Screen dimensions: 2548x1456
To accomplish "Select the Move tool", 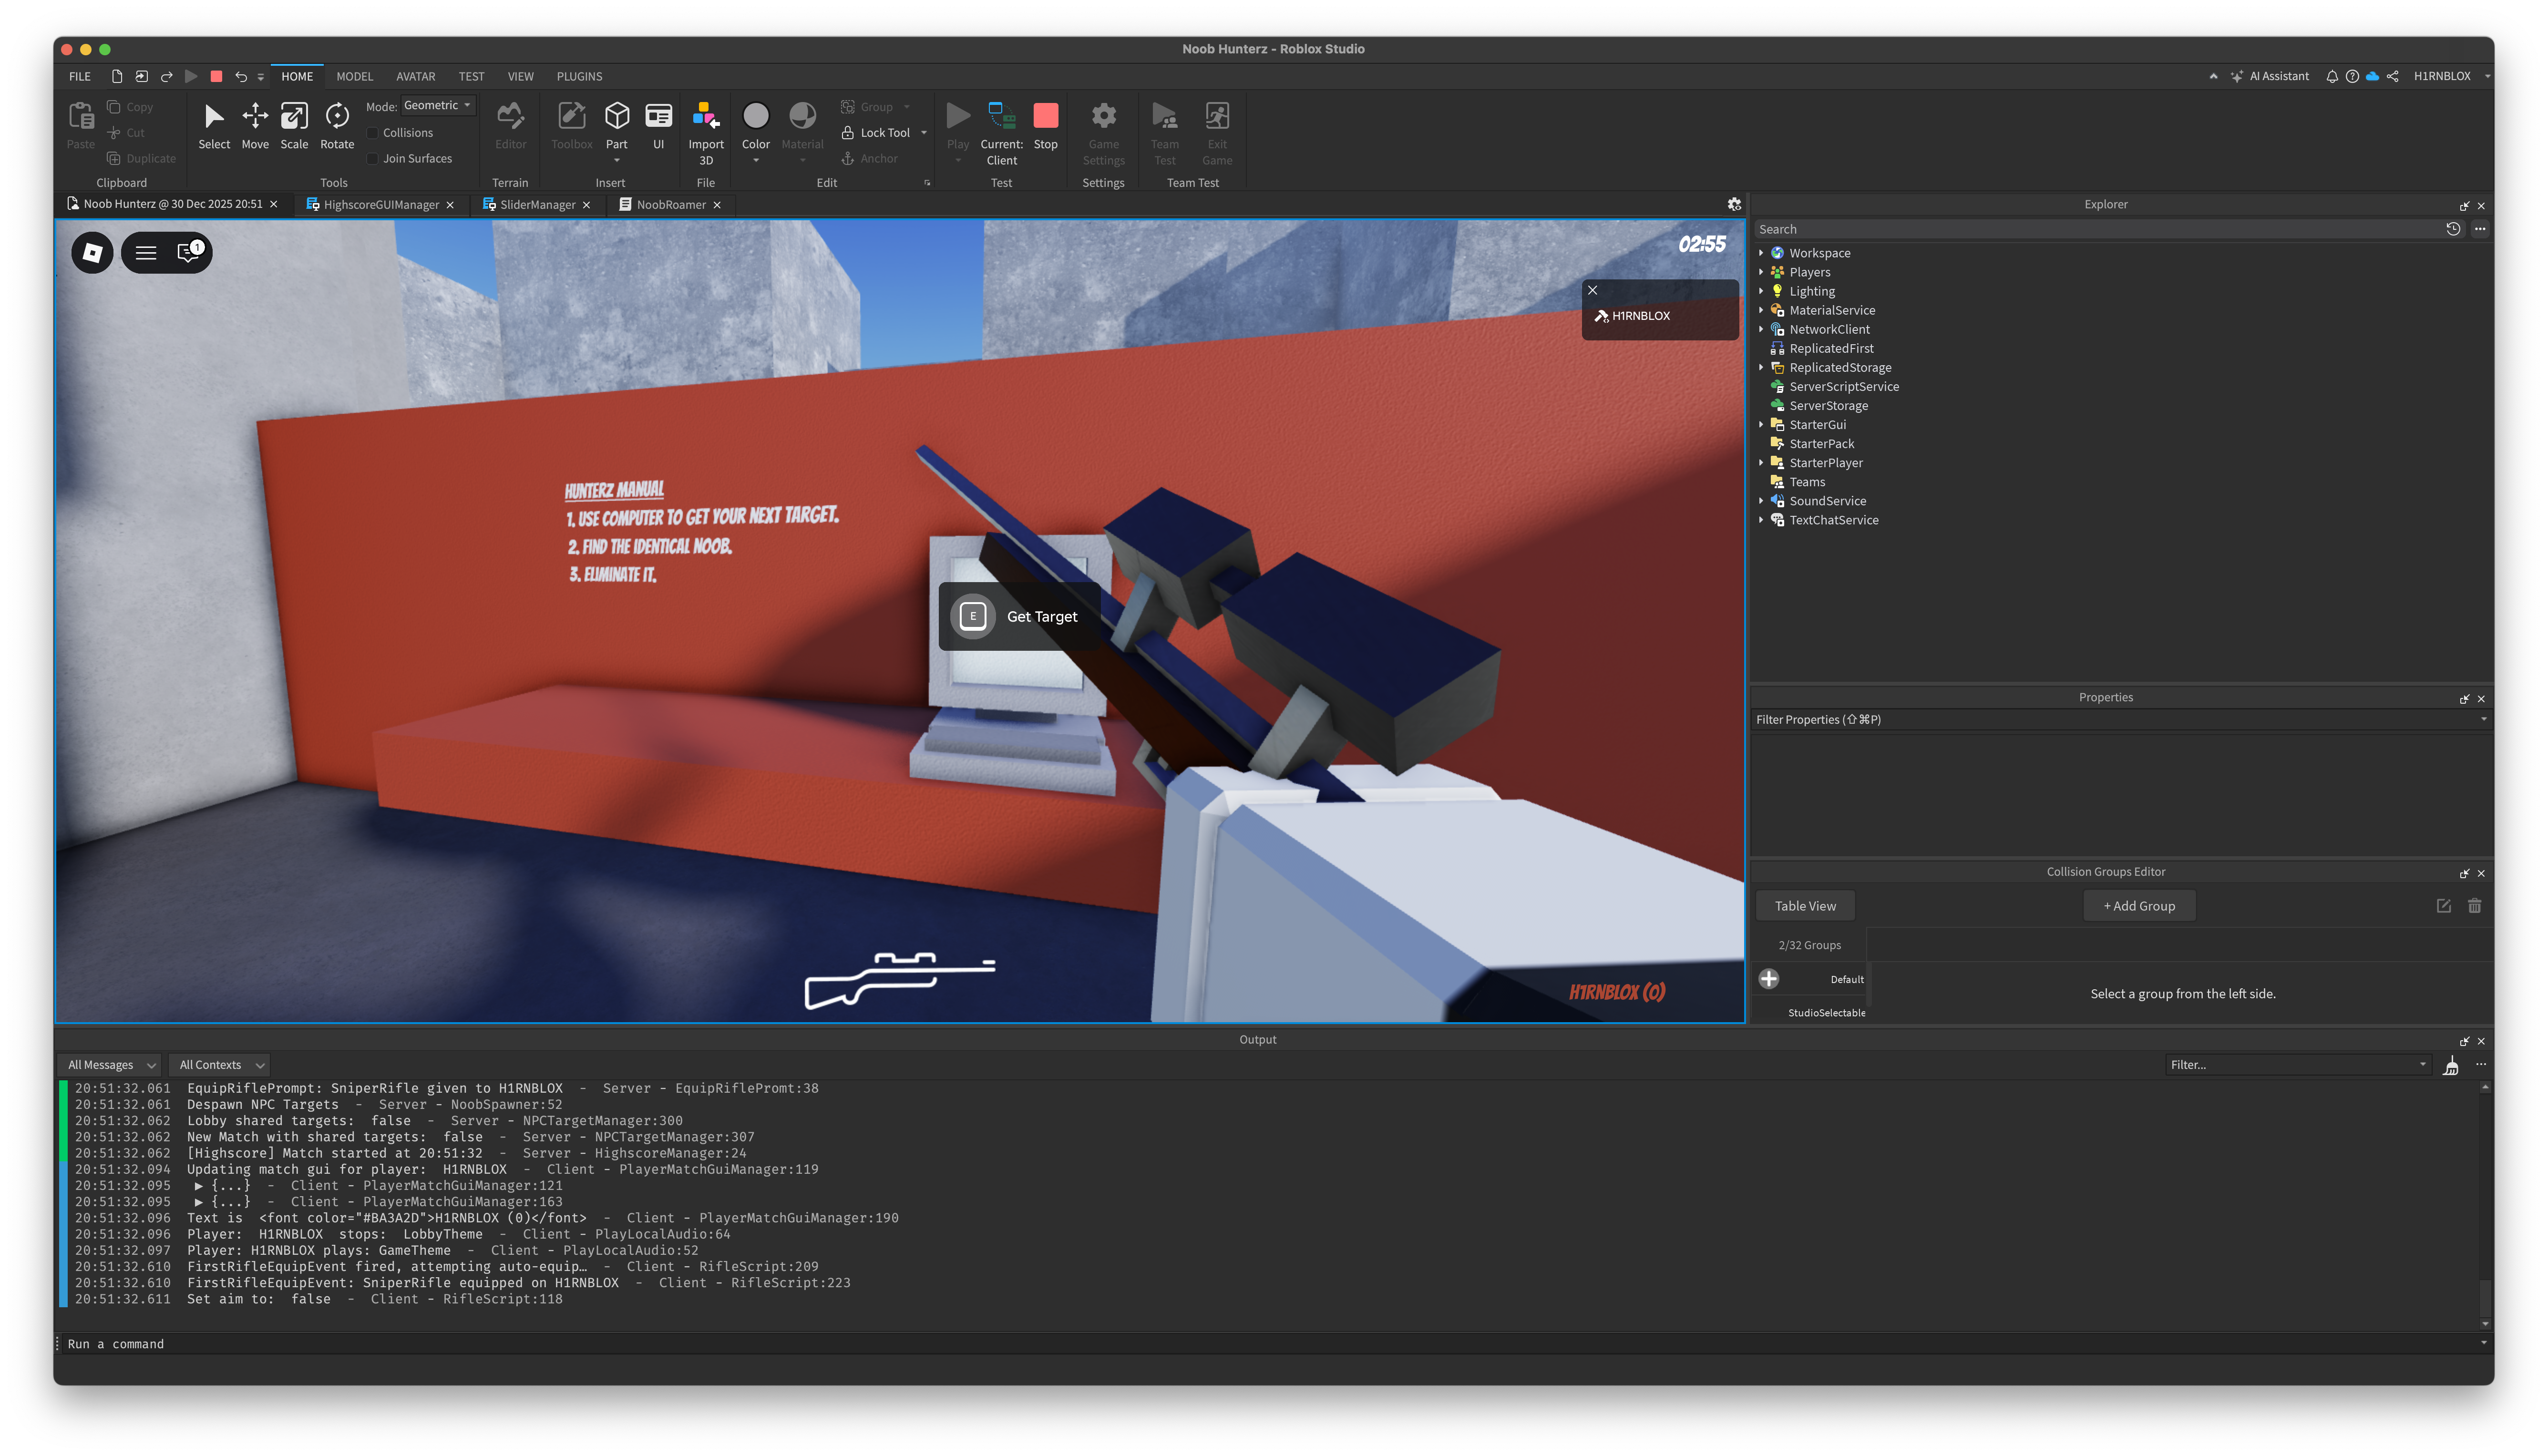I will click(x=255, y=125).
